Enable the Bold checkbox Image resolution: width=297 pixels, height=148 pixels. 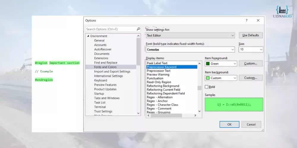(207, 87)
